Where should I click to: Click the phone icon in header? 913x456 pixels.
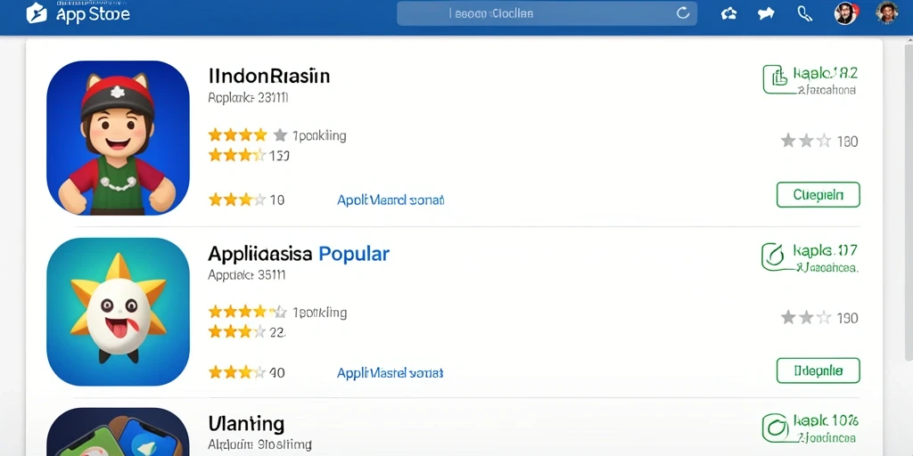(x=805, y=13)
